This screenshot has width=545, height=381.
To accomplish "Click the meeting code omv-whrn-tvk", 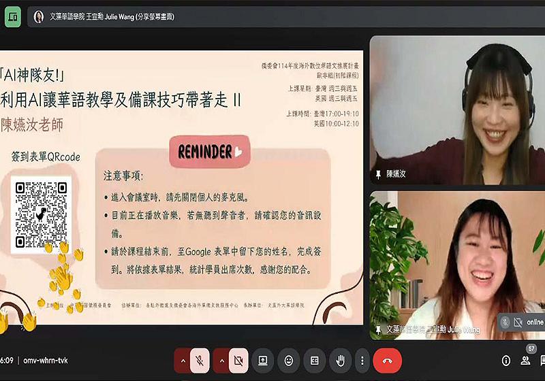I will (x=46, y=360).
